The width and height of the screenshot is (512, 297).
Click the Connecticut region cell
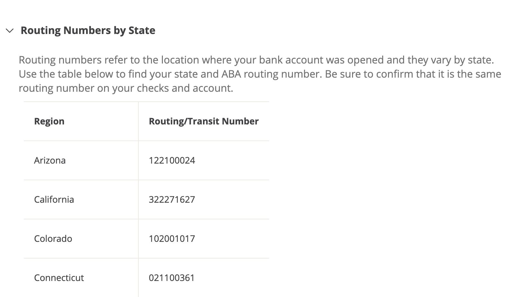(x=59, y=278)
